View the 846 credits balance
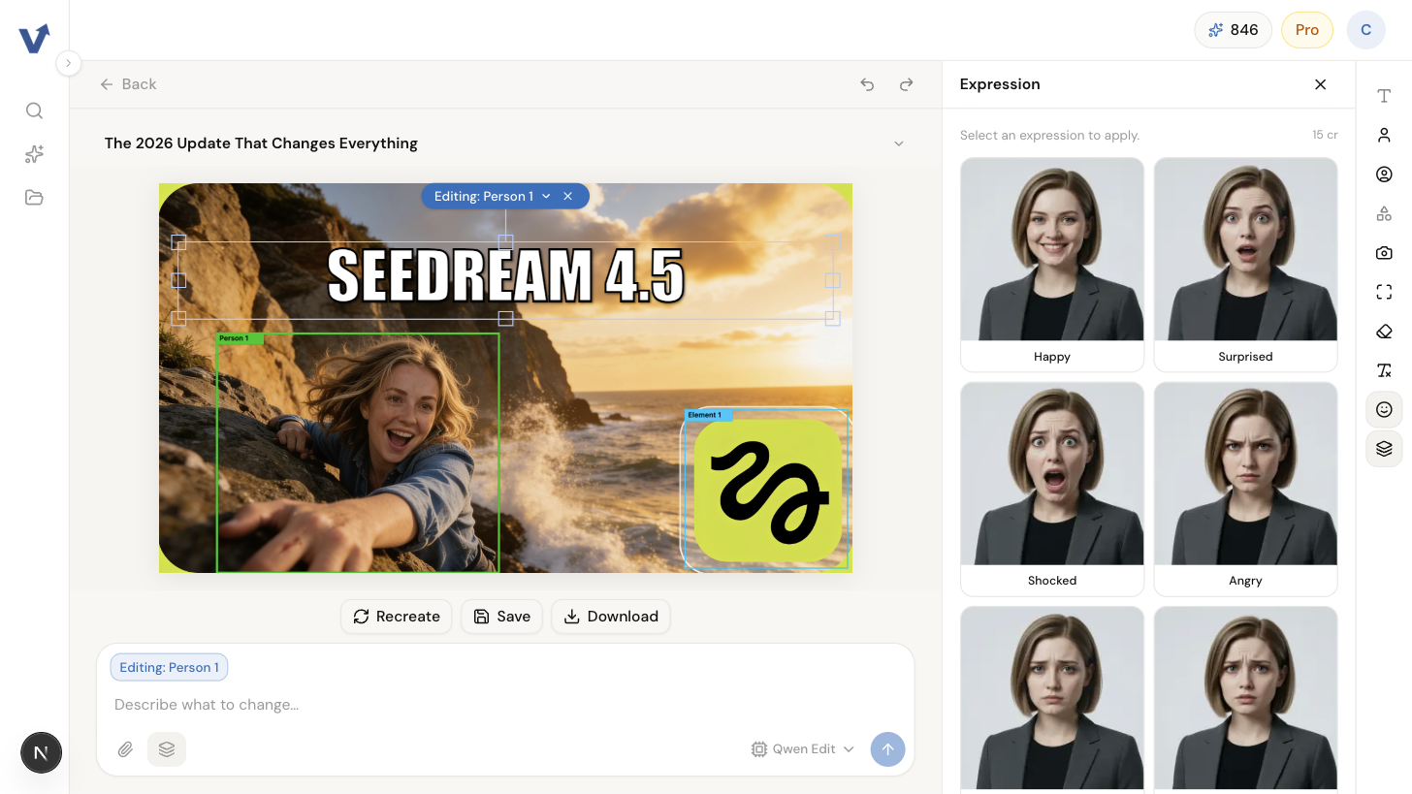 coord(1233,30)
